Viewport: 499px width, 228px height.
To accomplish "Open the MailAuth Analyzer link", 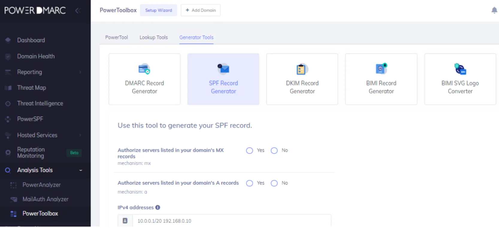I will coord(46,199).
